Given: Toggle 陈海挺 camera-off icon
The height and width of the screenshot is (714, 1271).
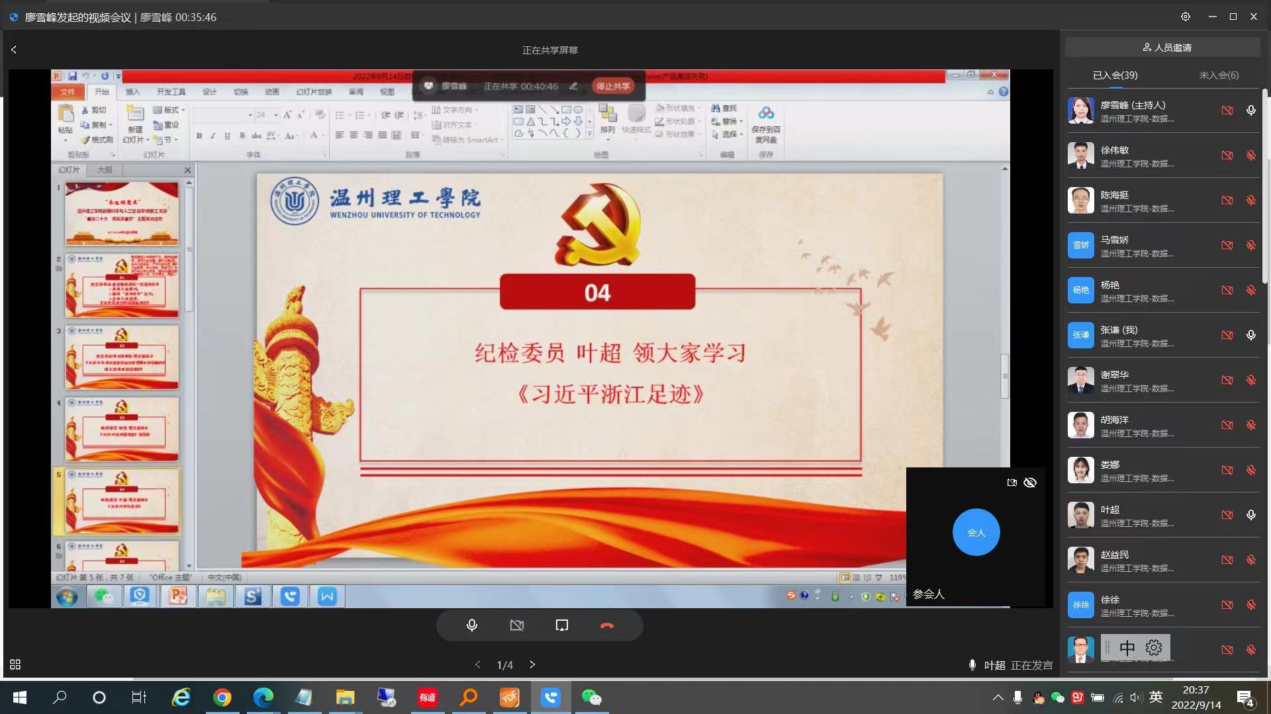Looking at the screenshot, I should click(1227, 200).
